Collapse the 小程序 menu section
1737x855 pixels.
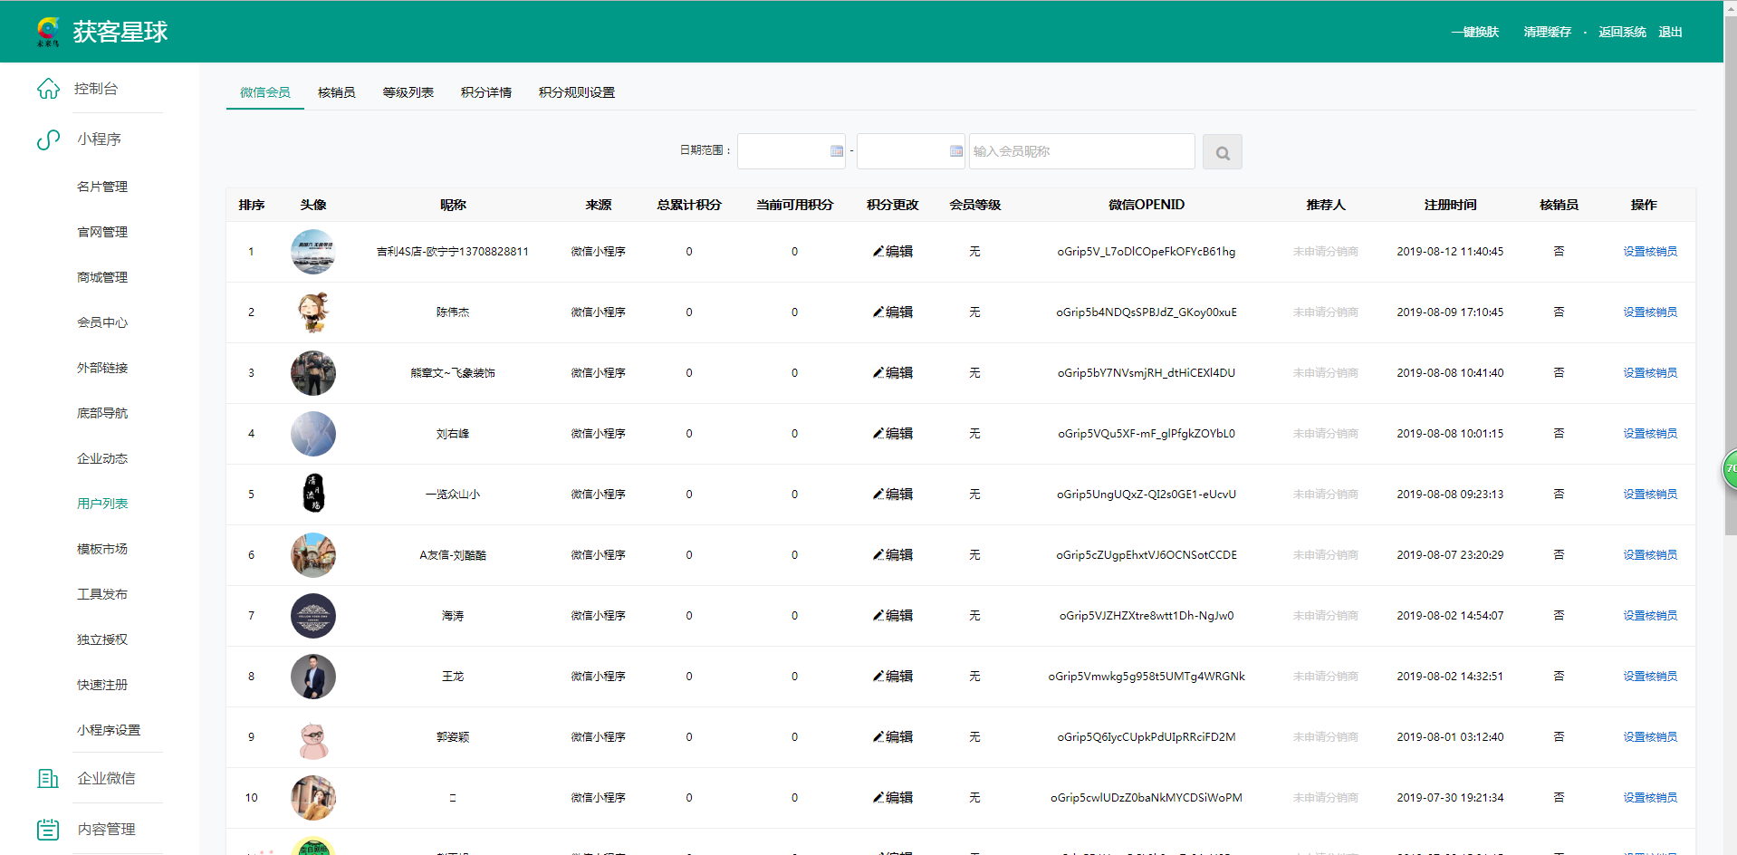pyautogui.click(x=99, y=139)
